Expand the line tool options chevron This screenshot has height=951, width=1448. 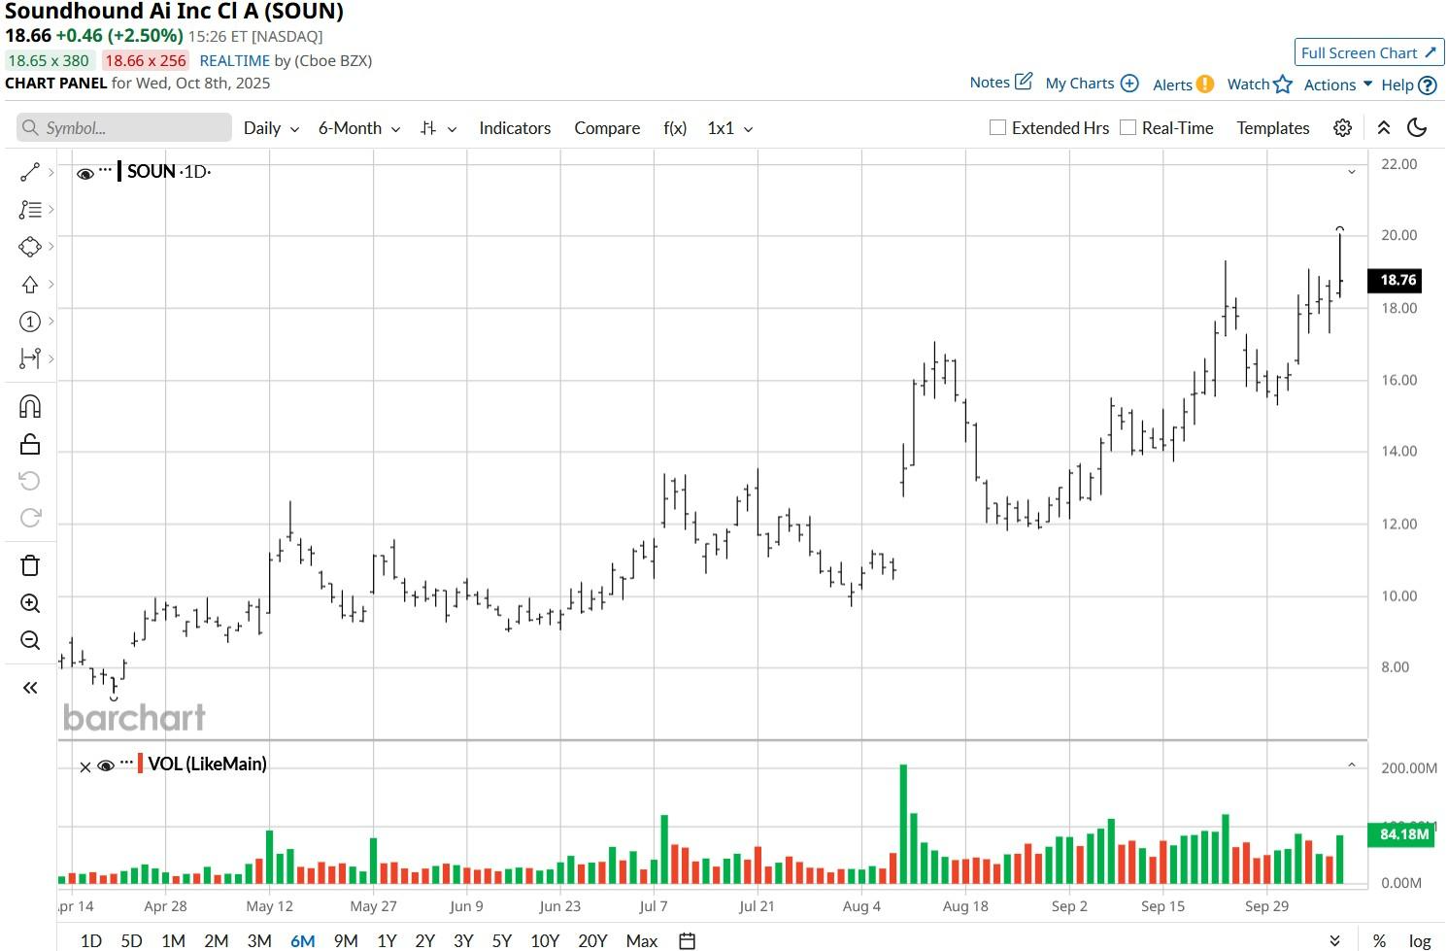pyautogui.click(x=51, y=172)
